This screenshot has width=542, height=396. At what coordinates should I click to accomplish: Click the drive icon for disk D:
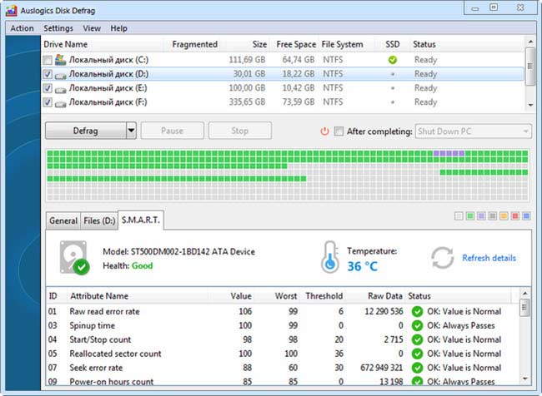pos(61,75)
